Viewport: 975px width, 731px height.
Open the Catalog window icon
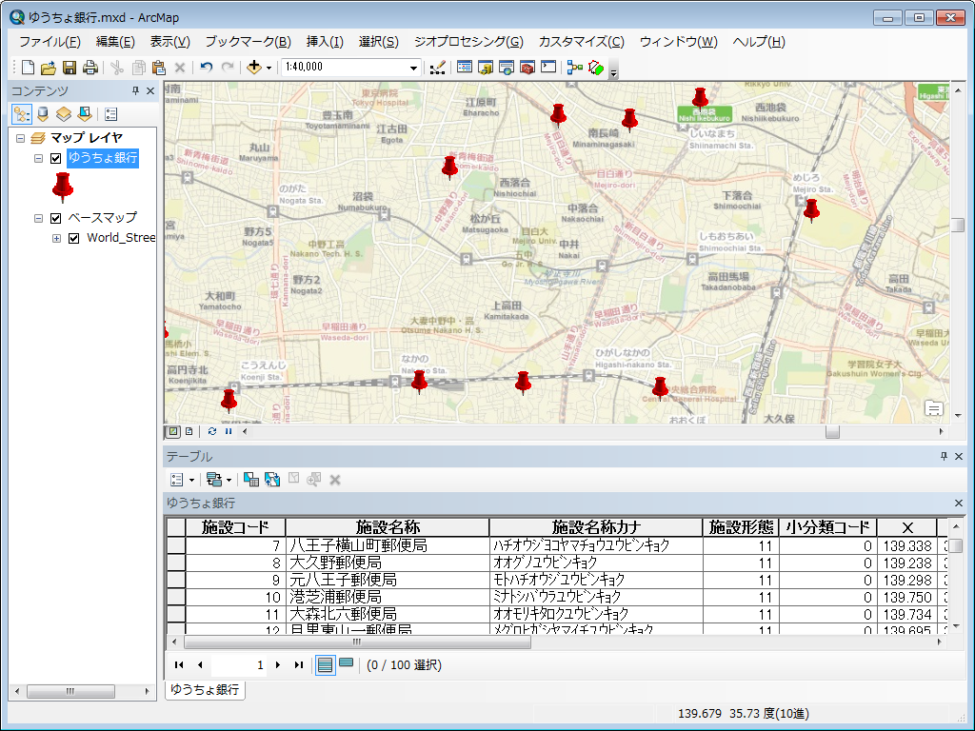[x=486, y=68]
